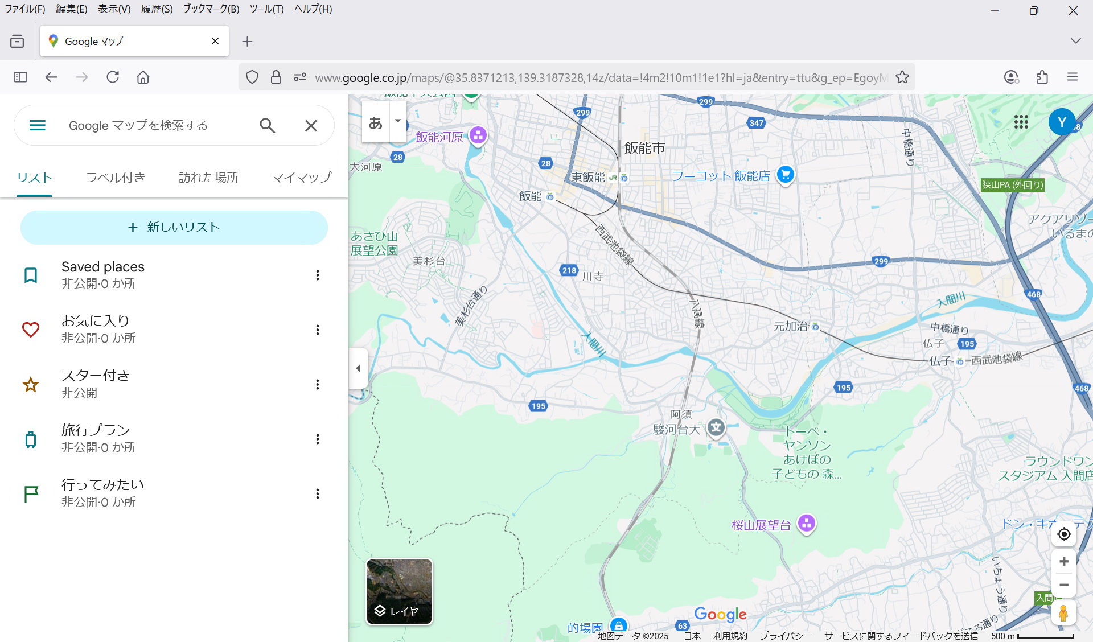This screenshot has height=642, width=1093.
Task: Click the search magnifier icon
Action: pyautogui.click(x=267, y=125)
